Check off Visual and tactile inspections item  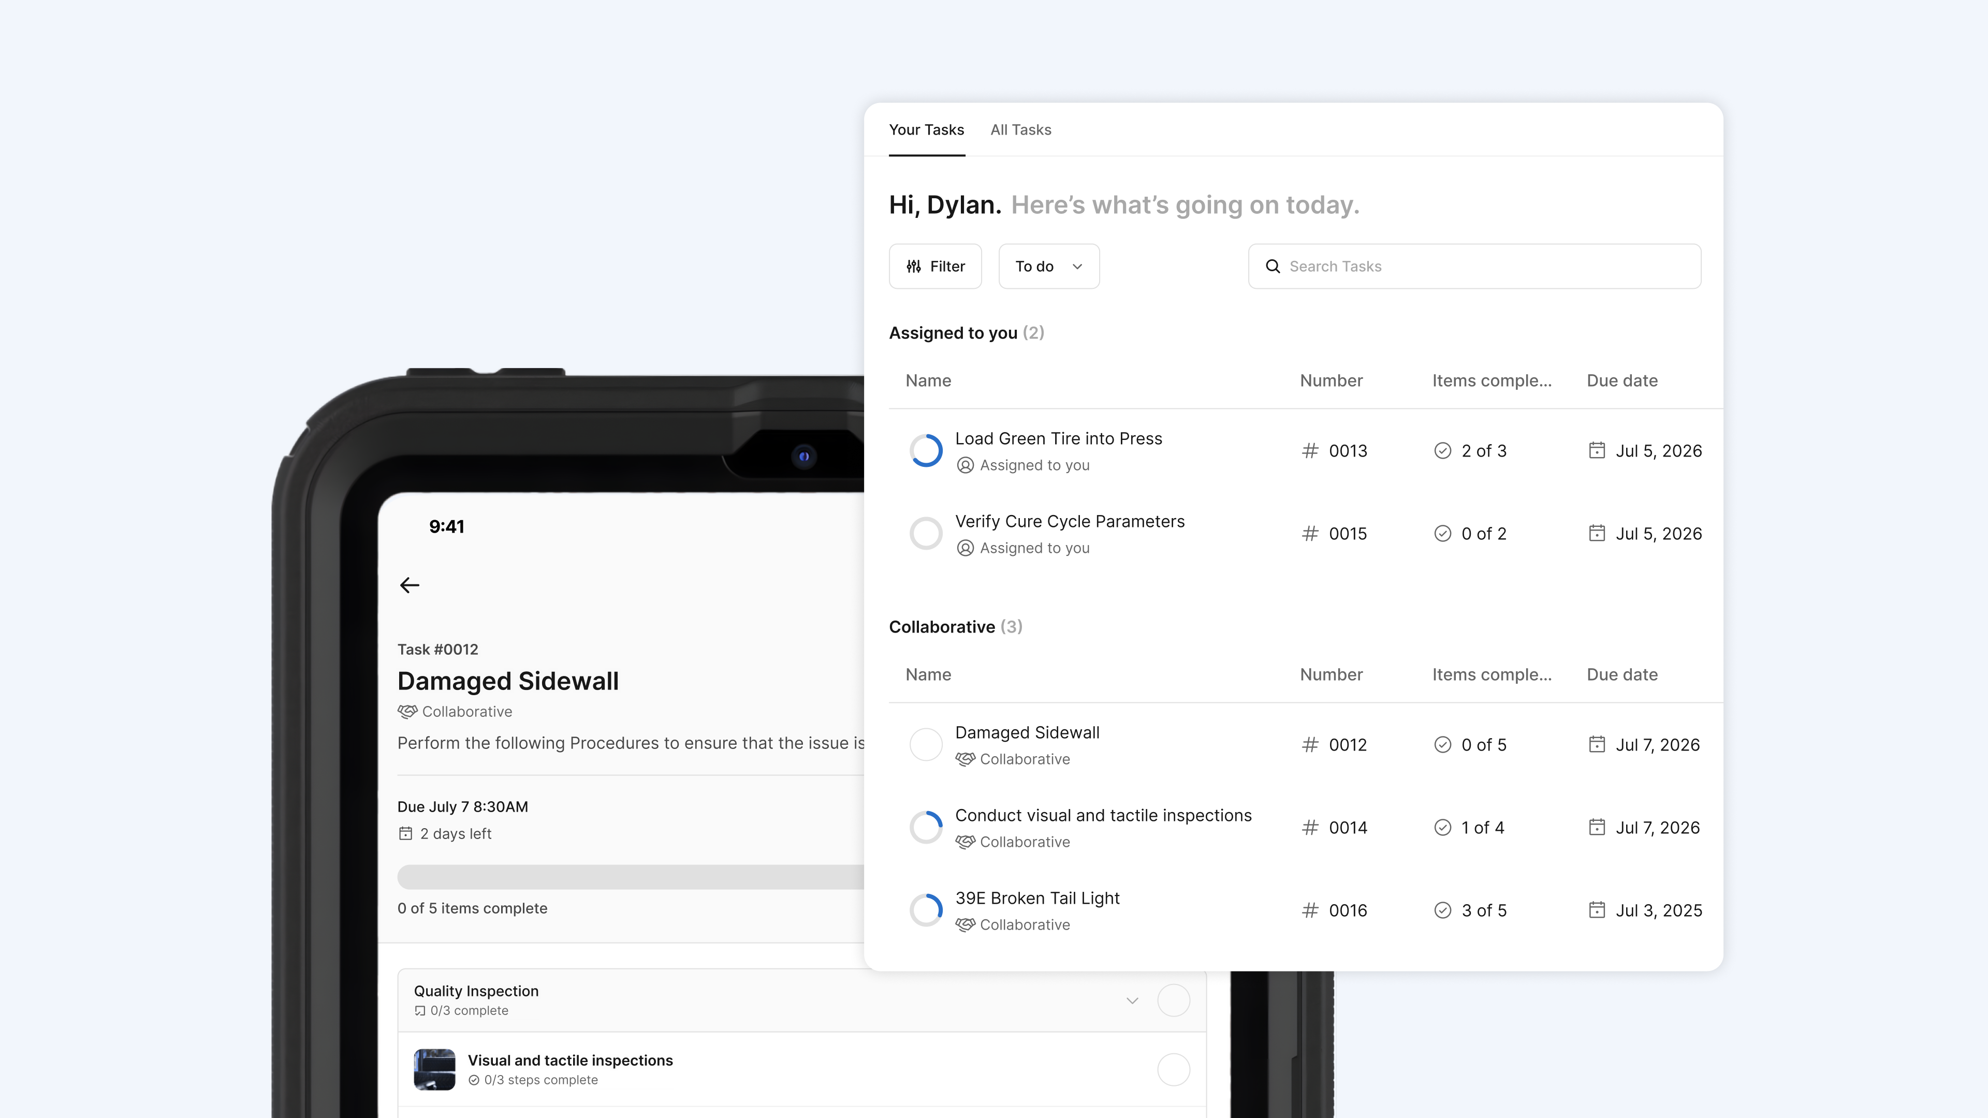point(1173,1069)
